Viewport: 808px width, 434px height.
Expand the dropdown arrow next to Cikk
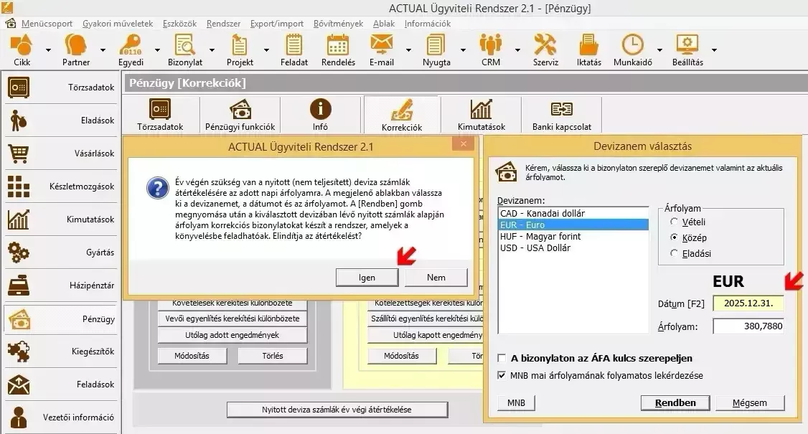click(48, 50)
